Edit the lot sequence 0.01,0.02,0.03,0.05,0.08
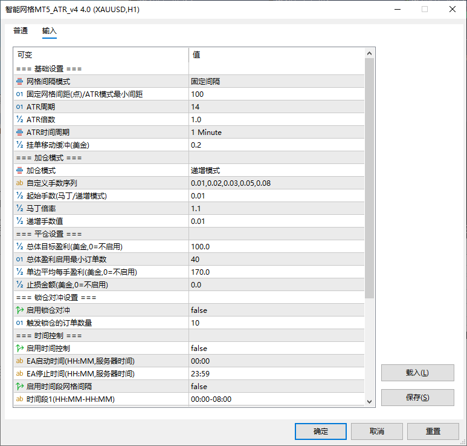 277,183
